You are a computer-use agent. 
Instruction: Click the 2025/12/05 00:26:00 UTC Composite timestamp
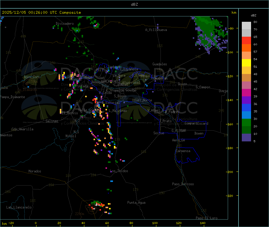click(41, 13)
